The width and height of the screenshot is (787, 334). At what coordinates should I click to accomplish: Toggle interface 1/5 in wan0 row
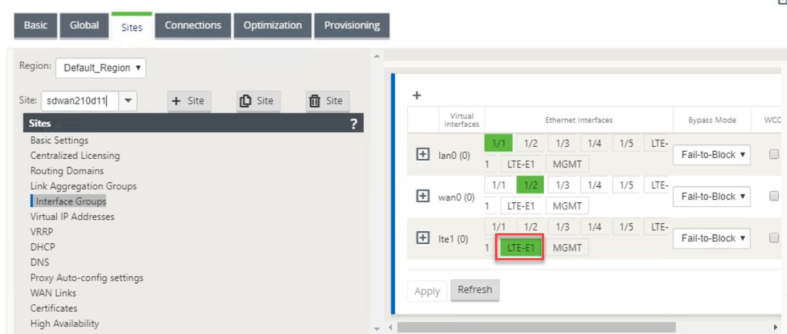point(627,185)
